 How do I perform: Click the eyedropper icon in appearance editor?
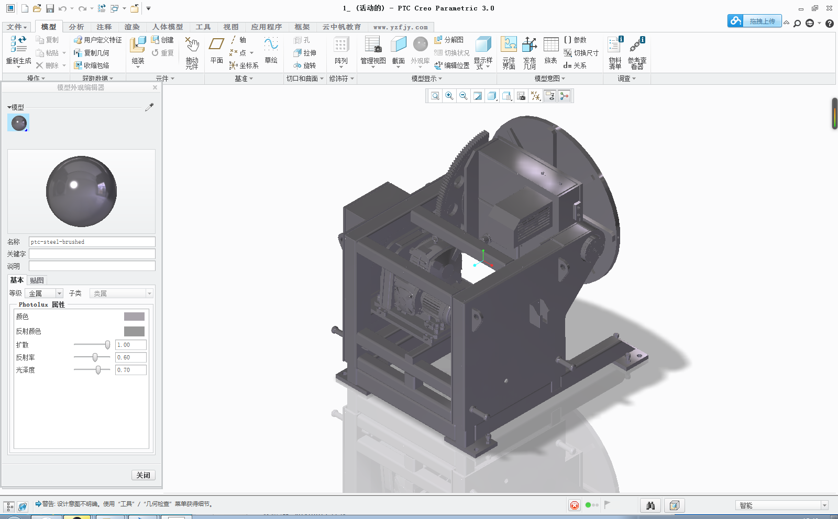tap(149, 107)
